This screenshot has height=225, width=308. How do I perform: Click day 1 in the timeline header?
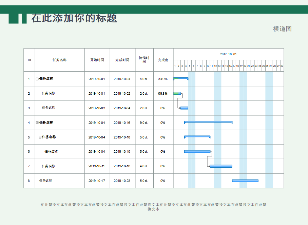(x=175, y=66)
